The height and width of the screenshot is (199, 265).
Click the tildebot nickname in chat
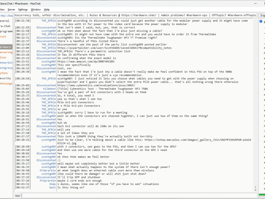[x=49, y=88]
